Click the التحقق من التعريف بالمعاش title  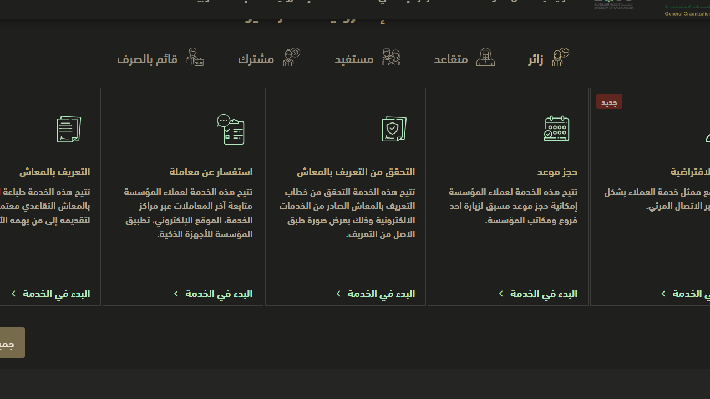click(x=356, y=172)
